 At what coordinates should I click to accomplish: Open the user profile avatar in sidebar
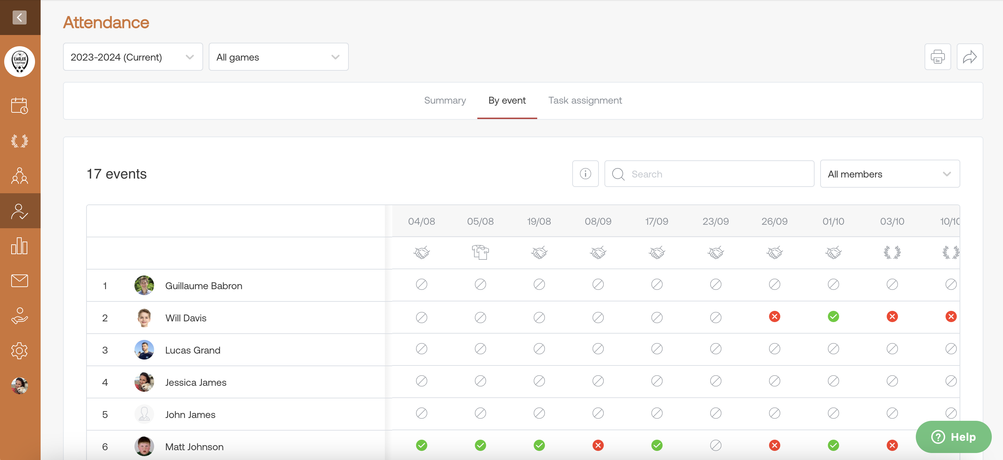point(20,386)
